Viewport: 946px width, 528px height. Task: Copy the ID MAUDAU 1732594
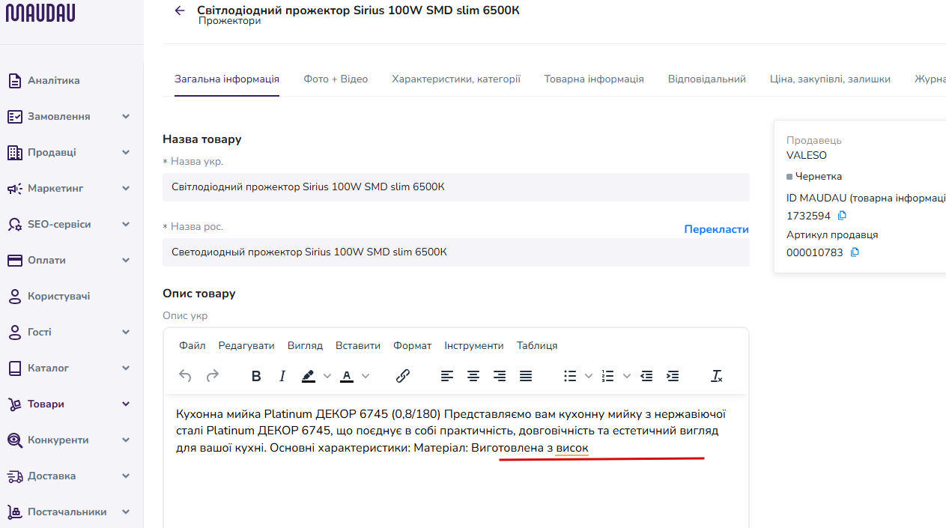842,216
